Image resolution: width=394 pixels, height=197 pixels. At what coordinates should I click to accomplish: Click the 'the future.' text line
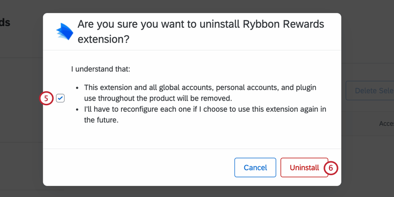[101, 120]
